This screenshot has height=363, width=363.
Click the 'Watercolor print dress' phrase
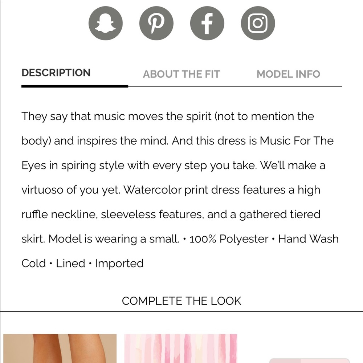pyautogui.click(x=181, y=190)
